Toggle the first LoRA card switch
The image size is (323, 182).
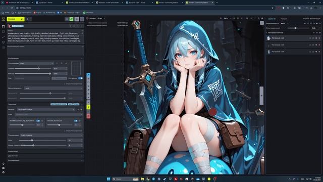(38, 121)
